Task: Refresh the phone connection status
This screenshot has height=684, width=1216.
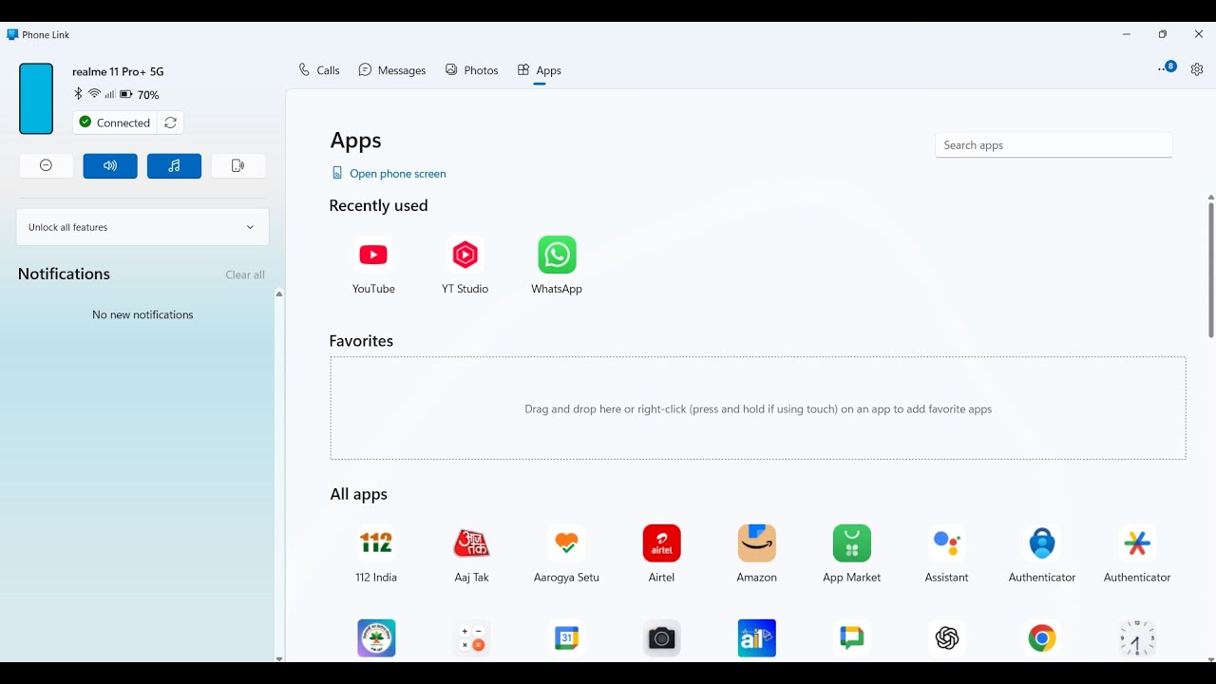Action: click(171, 123)
